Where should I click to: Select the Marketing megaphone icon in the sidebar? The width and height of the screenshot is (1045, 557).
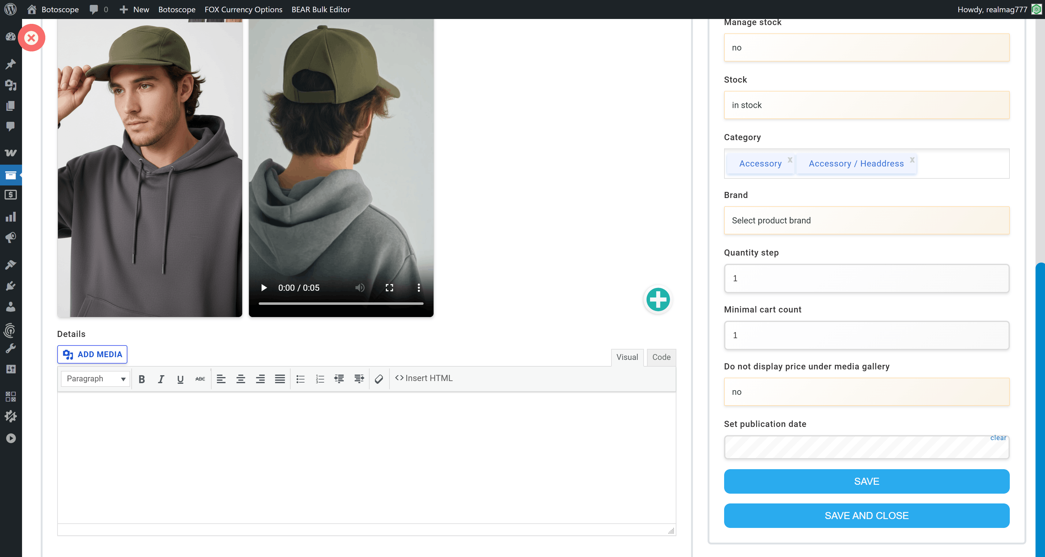click(10, 237)
